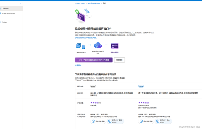Click the play icon in purple button
The image size is (202, 129).
click(80, 60)
